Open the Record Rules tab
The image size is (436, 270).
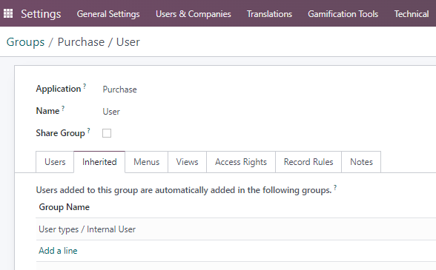[308, 162]
